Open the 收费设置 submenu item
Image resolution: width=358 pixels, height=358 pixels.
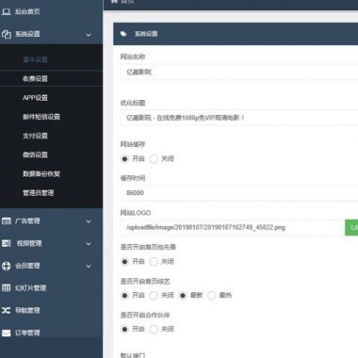coord(35,78)
